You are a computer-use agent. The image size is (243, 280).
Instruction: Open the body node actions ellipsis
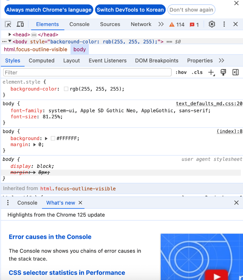4,41
